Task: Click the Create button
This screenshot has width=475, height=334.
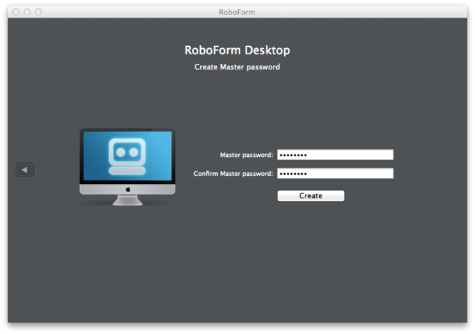Action: click(311, 196)
